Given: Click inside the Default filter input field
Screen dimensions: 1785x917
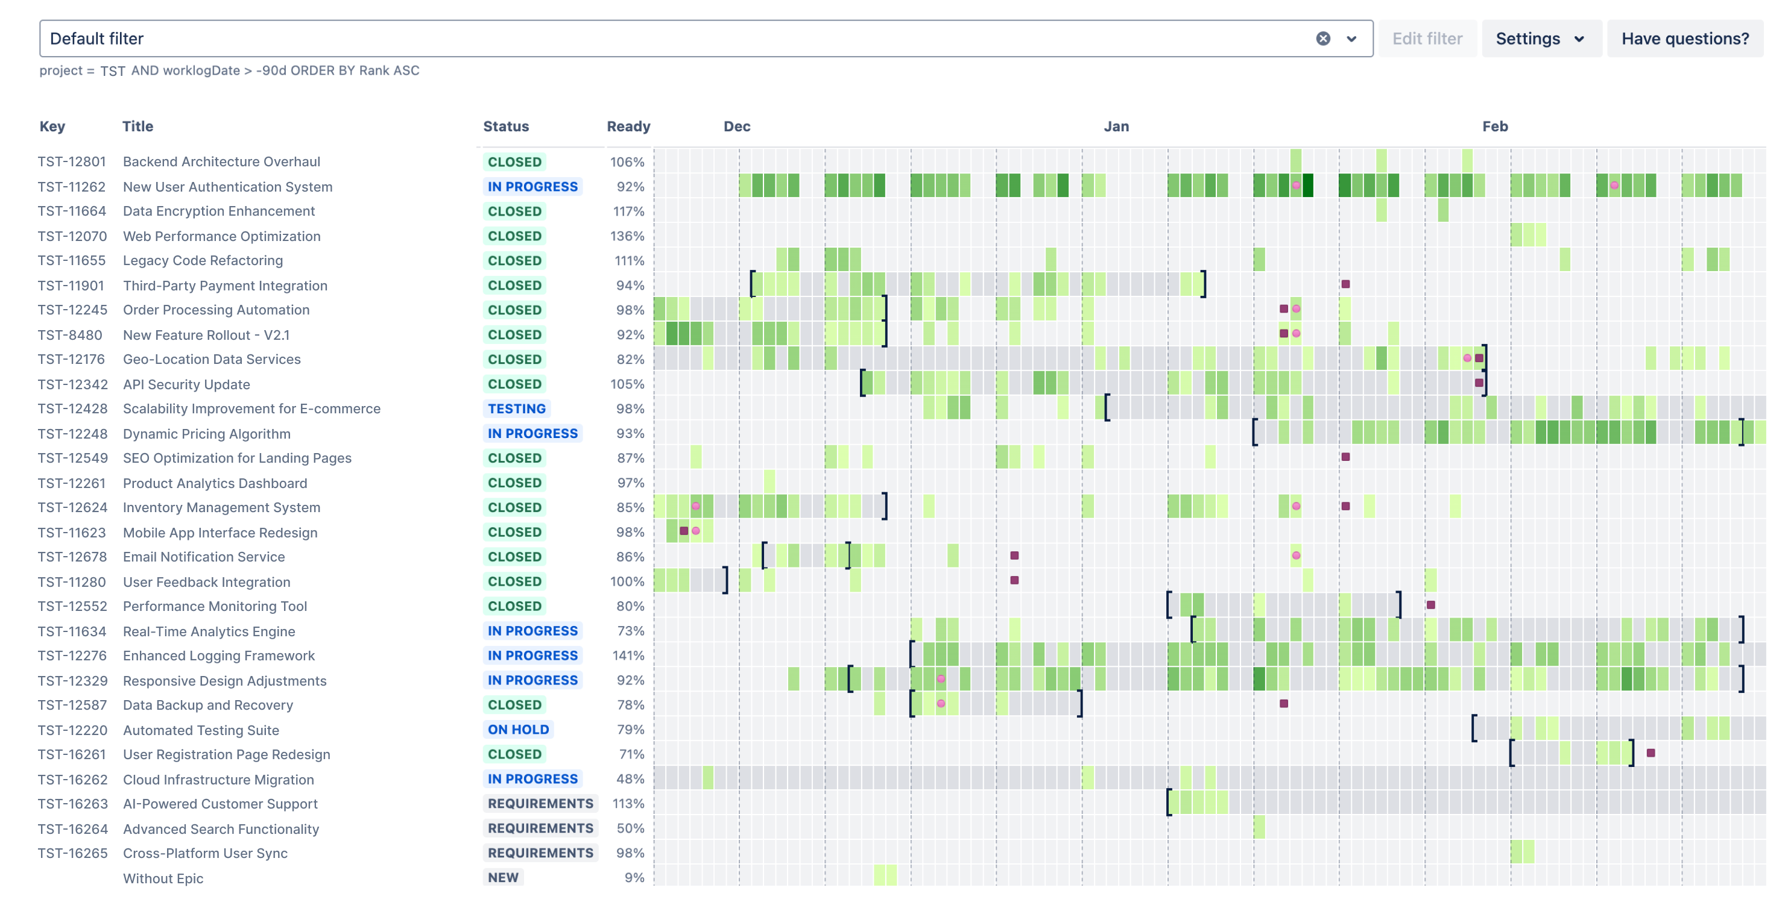Looking at the screenshot, I should coord(277,39).
